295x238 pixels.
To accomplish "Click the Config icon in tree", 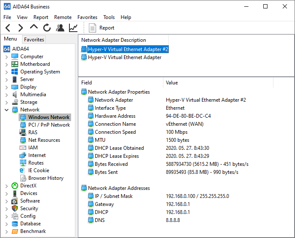I will (15, 216).
